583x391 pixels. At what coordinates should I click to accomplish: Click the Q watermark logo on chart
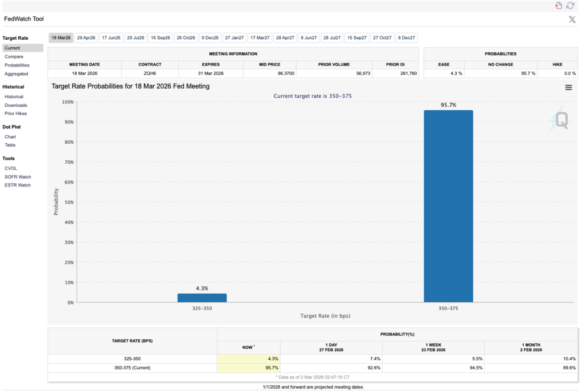pyautogui.click(x=560, y=120)
